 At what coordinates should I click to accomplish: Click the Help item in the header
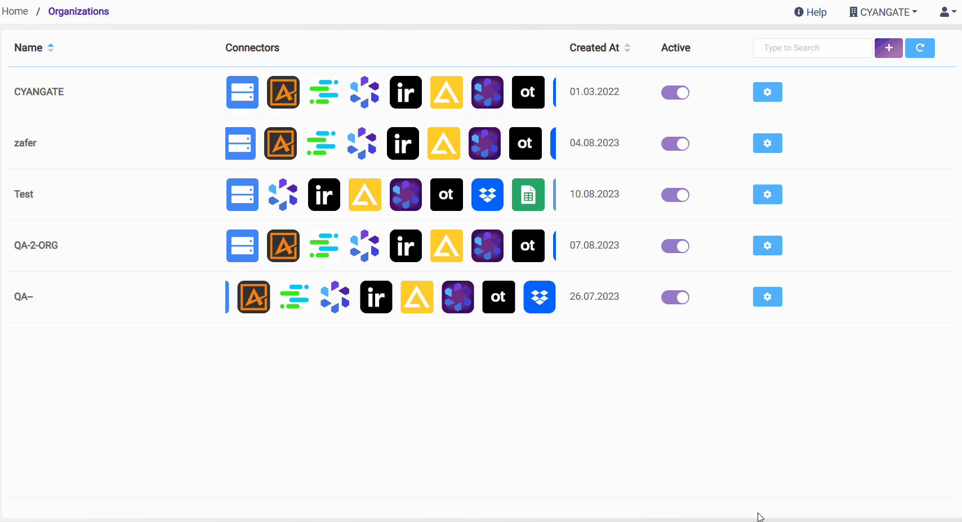pos(810,12)
